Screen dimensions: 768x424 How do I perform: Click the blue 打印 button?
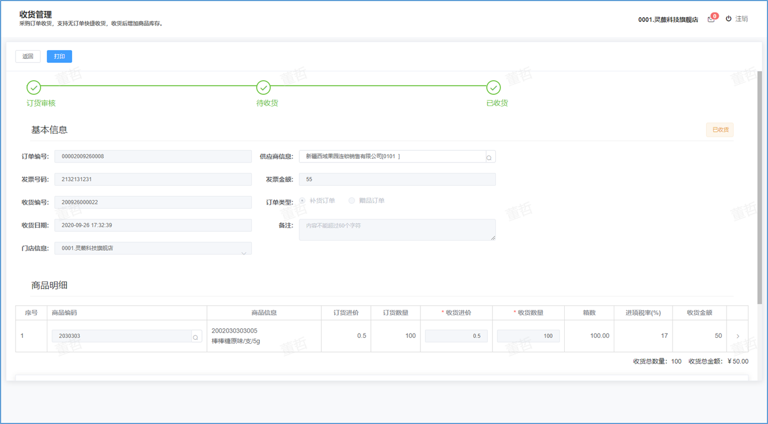click(59, 56)
